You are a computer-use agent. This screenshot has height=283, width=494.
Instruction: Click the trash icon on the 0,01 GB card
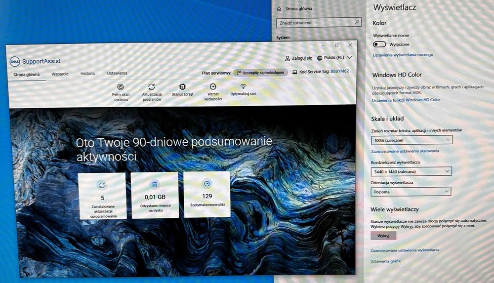tap(155, 184)
